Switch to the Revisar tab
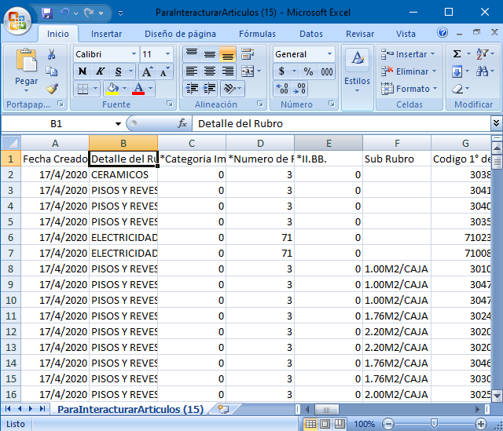 [x=360, y=34]
